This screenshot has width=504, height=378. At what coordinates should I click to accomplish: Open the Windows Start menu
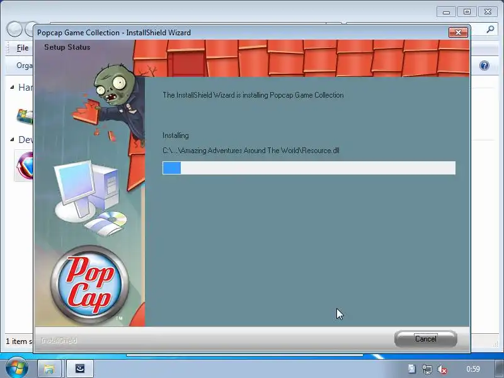click(17, 368)
